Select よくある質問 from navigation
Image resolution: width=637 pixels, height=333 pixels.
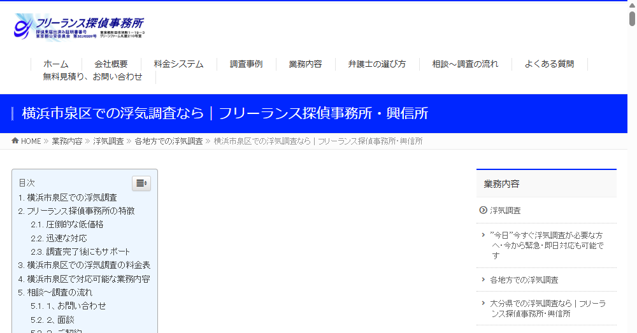pos(549,64)
